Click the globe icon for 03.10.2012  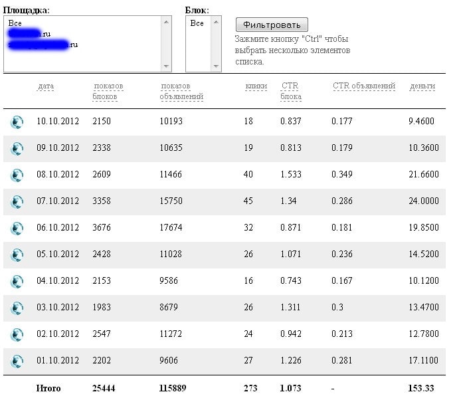(x=17, y=308)
